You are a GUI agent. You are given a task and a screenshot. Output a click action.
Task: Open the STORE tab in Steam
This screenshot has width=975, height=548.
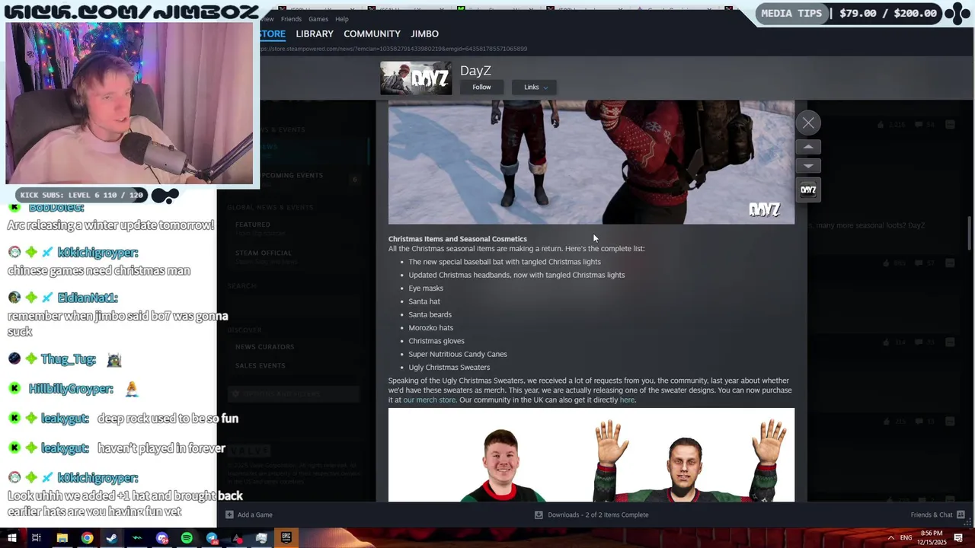272,33
